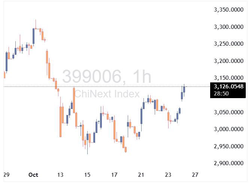
Task: Select the rightmost blue candle
Action: click(184, 89)
